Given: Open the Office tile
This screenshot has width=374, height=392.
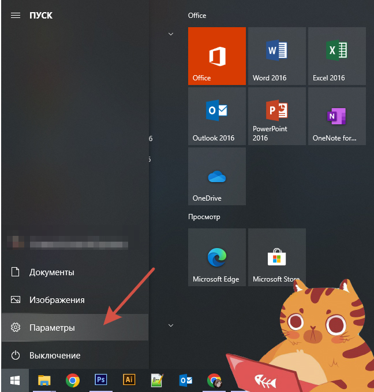Looking at the screenshot, I should click(216, 56).
